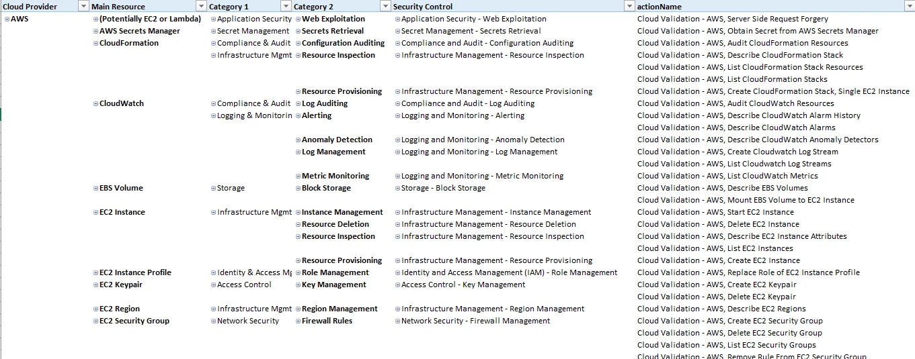Collapse the Metric Monitoring subcategory
The width and height of the screenshot is (915, 359).
(x=298, y=176)
